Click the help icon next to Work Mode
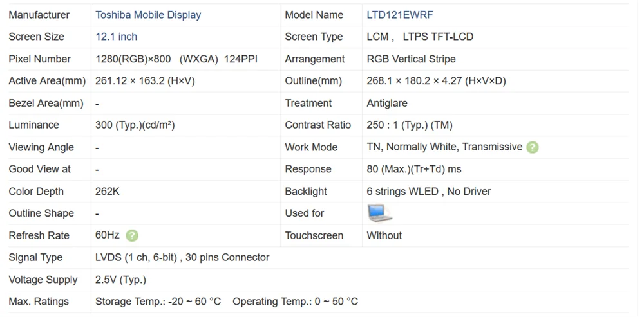The image size is (644, 317). pyautogui.click(x=532, y=147)
